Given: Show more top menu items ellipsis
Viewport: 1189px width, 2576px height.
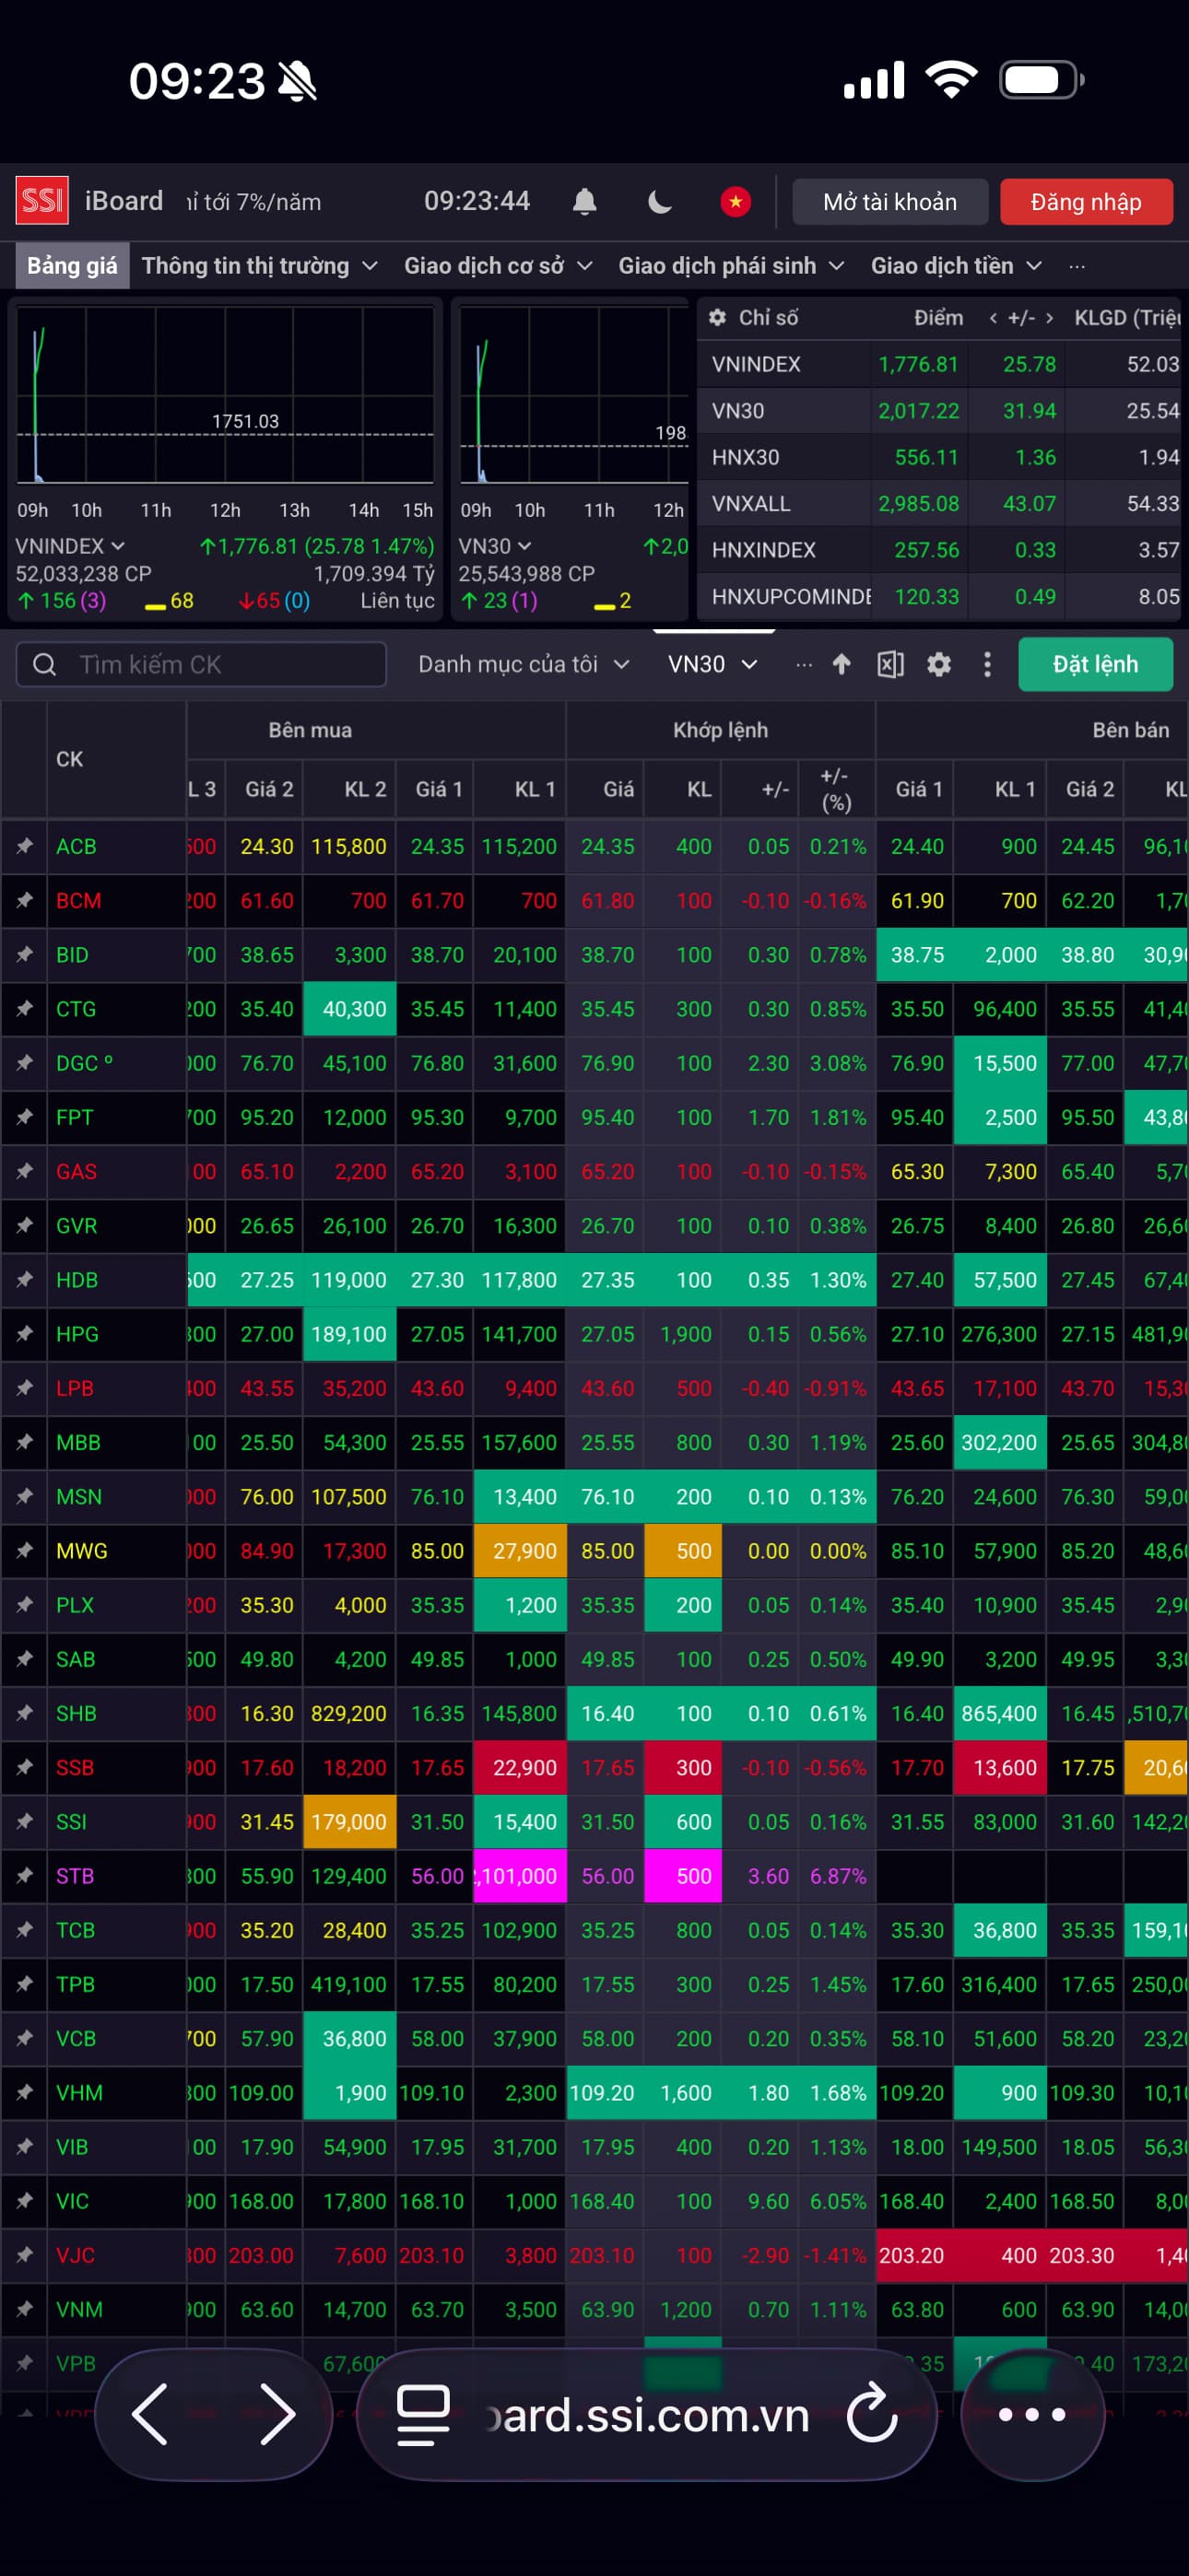Looking at the screenshot, I should click(1077, 266).
